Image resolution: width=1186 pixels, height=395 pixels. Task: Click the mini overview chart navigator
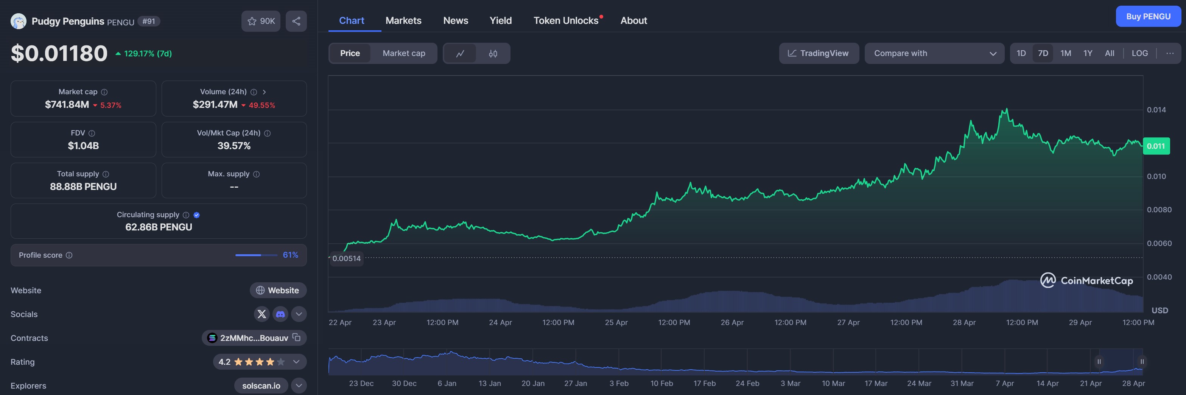736,362
